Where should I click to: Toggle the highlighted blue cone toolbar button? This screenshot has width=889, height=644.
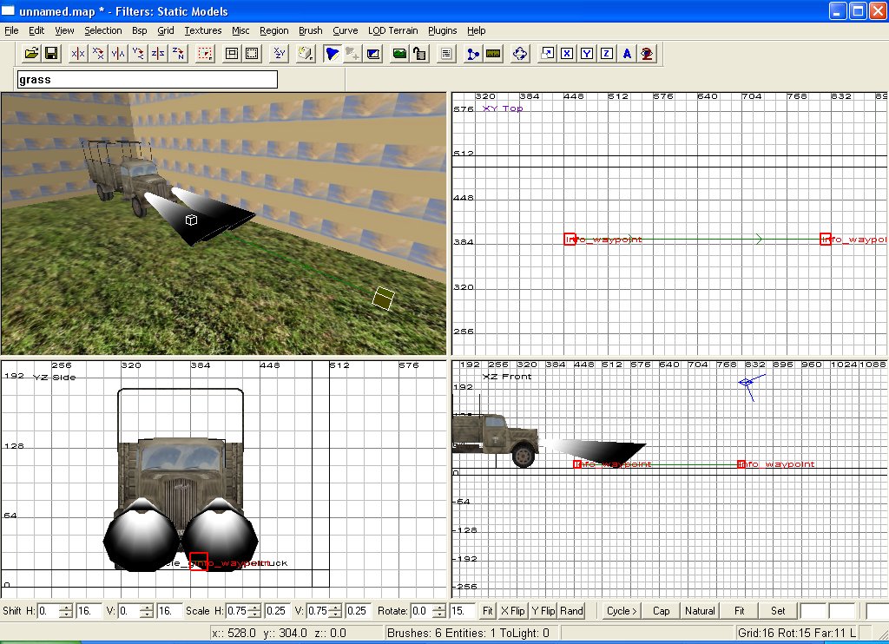pos(332,54)
